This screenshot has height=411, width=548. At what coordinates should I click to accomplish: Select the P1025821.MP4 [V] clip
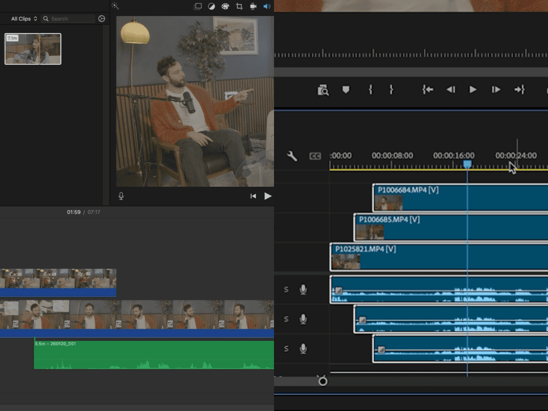439,257
